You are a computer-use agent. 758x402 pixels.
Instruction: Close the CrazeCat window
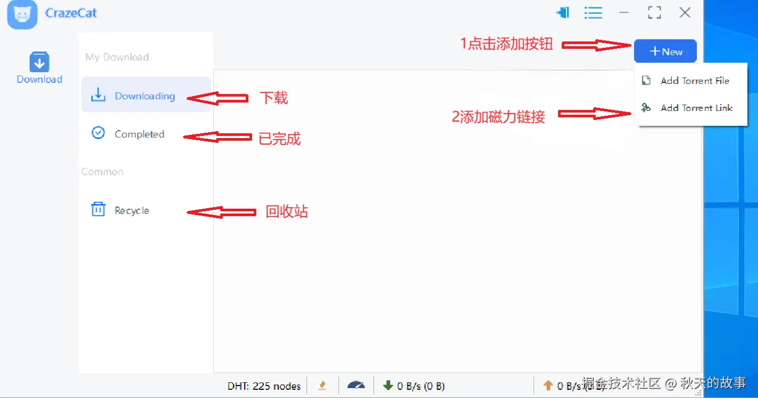coord(685,13)
